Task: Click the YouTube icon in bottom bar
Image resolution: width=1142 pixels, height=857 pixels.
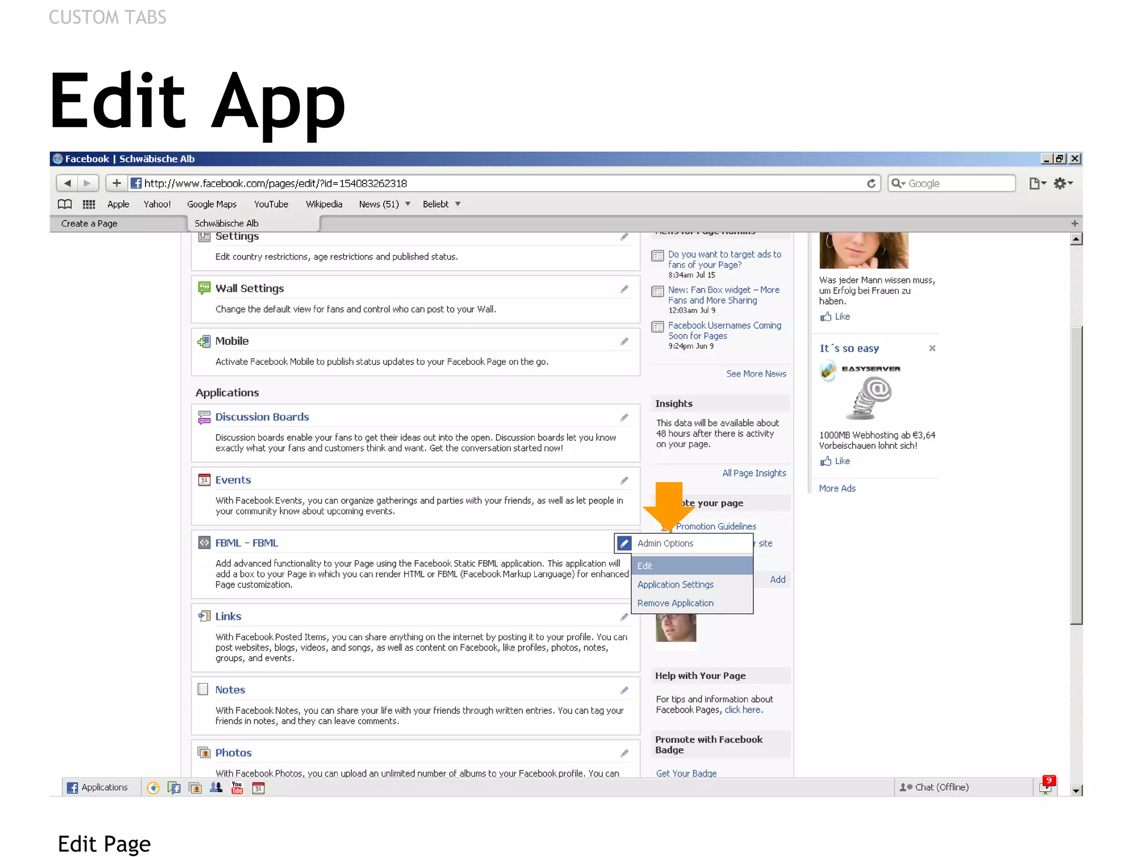Action: point(237,787)
